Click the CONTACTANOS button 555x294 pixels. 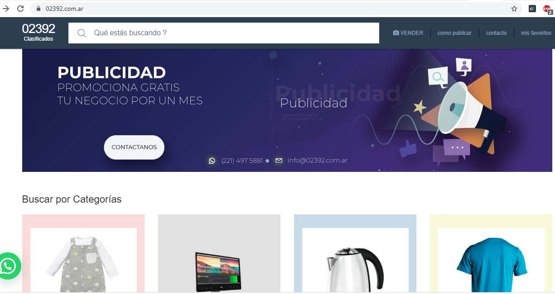tap(134, 147)
